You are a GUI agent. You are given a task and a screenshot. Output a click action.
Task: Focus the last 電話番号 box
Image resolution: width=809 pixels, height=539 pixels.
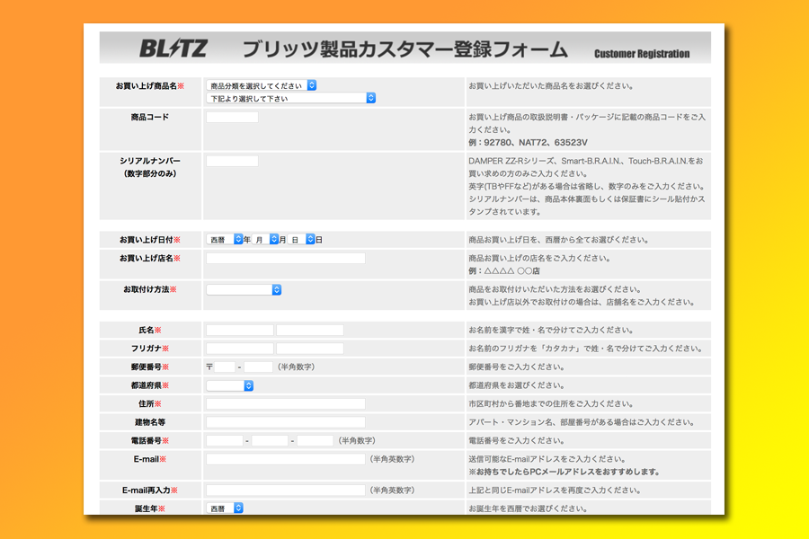pos(316,440)
